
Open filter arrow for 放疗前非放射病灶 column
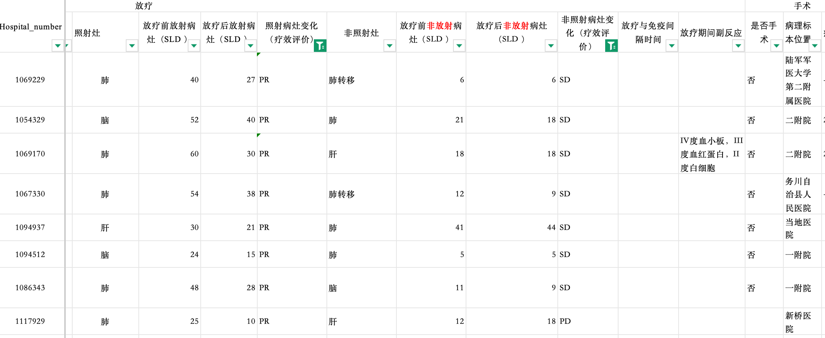pos(459,46)
